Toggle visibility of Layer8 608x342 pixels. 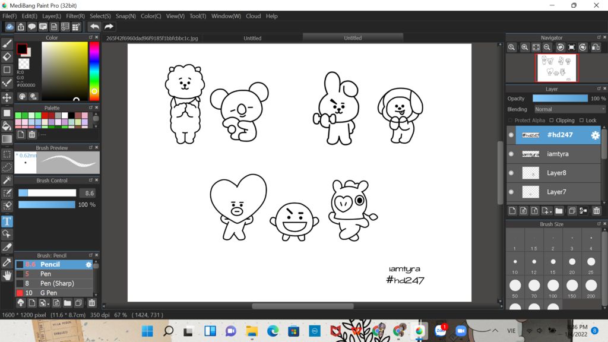click(511, 173)
